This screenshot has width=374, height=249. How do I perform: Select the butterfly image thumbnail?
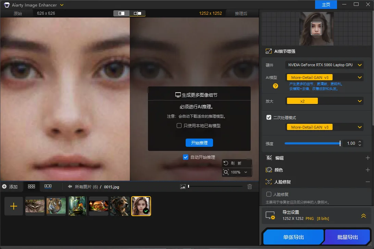click(35, 206)
